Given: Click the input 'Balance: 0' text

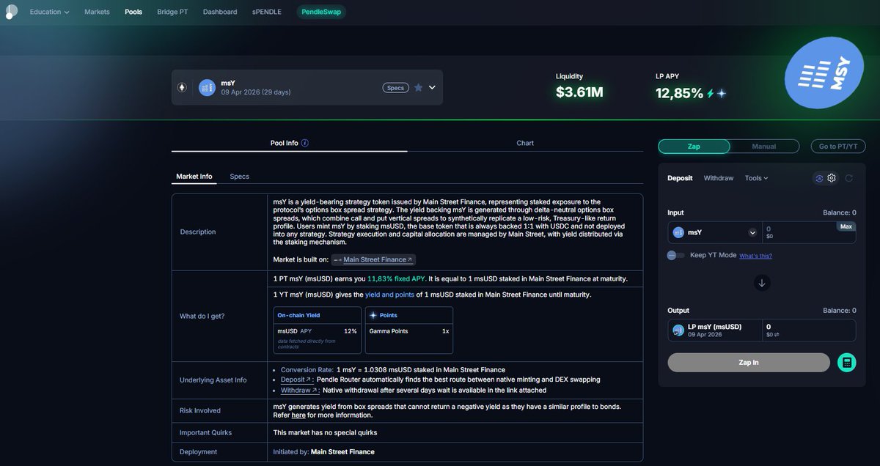Looking at the screenshot, I should coord(839,212).
